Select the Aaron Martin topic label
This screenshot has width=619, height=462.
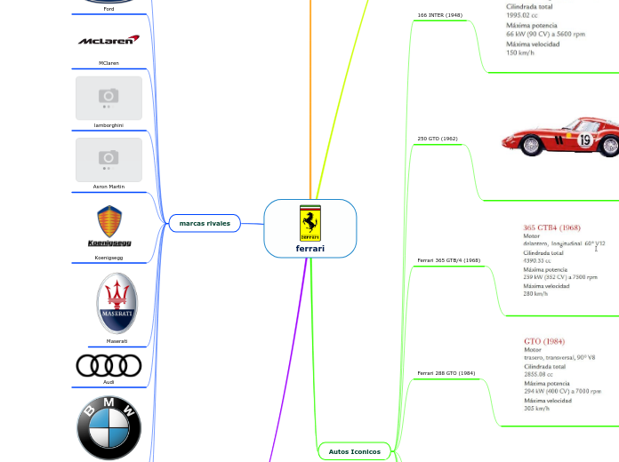(x=109, y=187)
